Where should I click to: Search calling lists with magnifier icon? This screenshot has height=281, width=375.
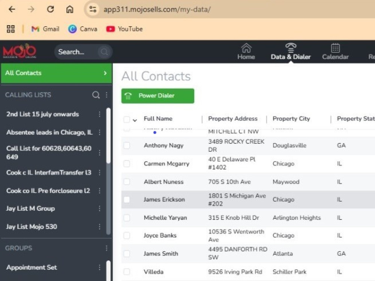click(96, 95)
